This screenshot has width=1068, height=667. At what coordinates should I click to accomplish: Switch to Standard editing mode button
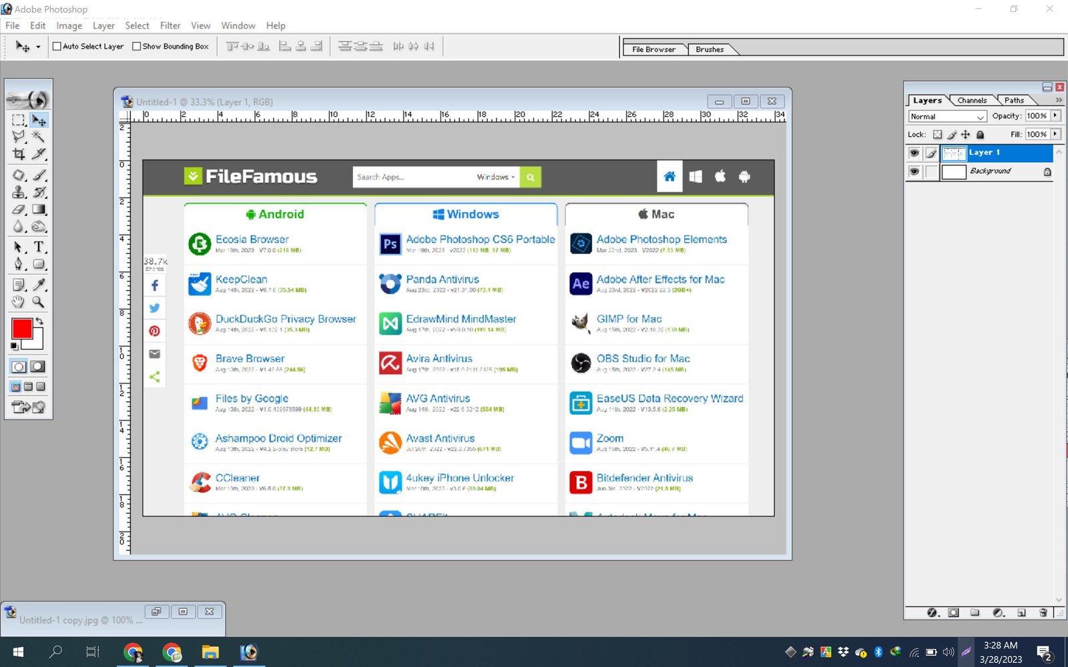click(19, 367)
